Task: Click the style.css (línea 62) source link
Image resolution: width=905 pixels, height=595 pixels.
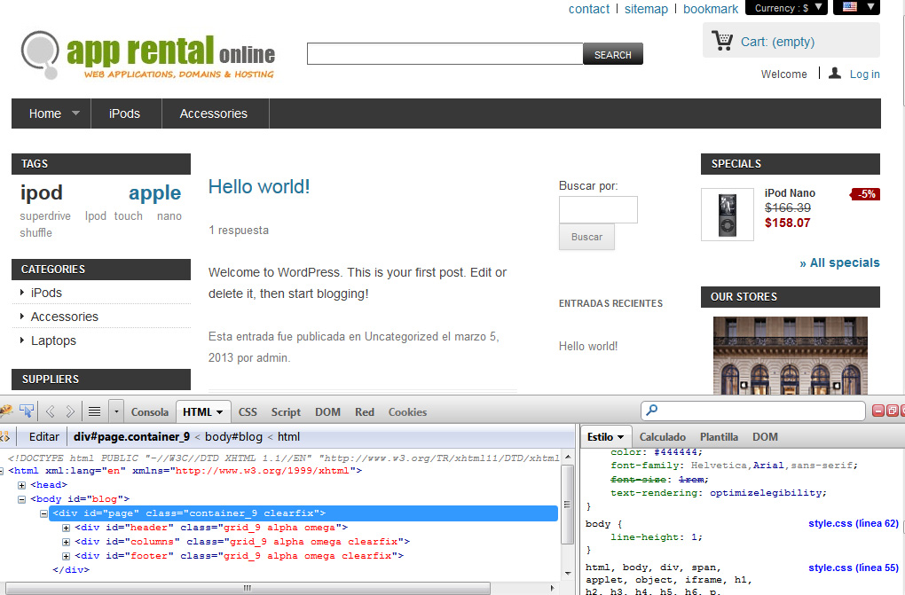Action: 853,523
